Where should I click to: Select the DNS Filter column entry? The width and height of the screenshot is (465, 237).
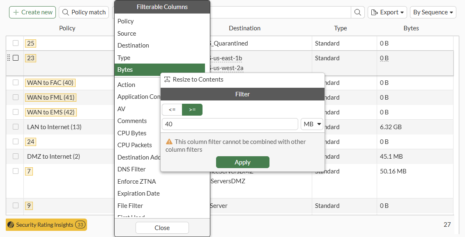(x=131, y=169)
